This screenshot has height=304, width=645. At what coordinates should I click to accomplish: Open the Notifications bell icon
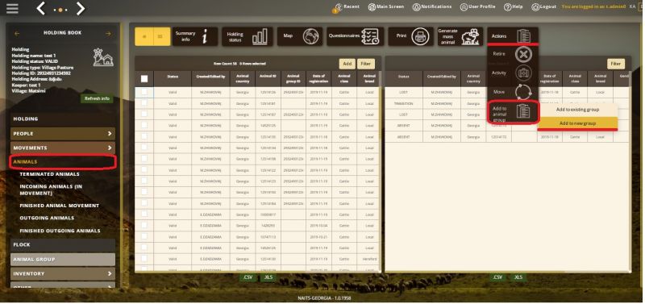[416, 7]
